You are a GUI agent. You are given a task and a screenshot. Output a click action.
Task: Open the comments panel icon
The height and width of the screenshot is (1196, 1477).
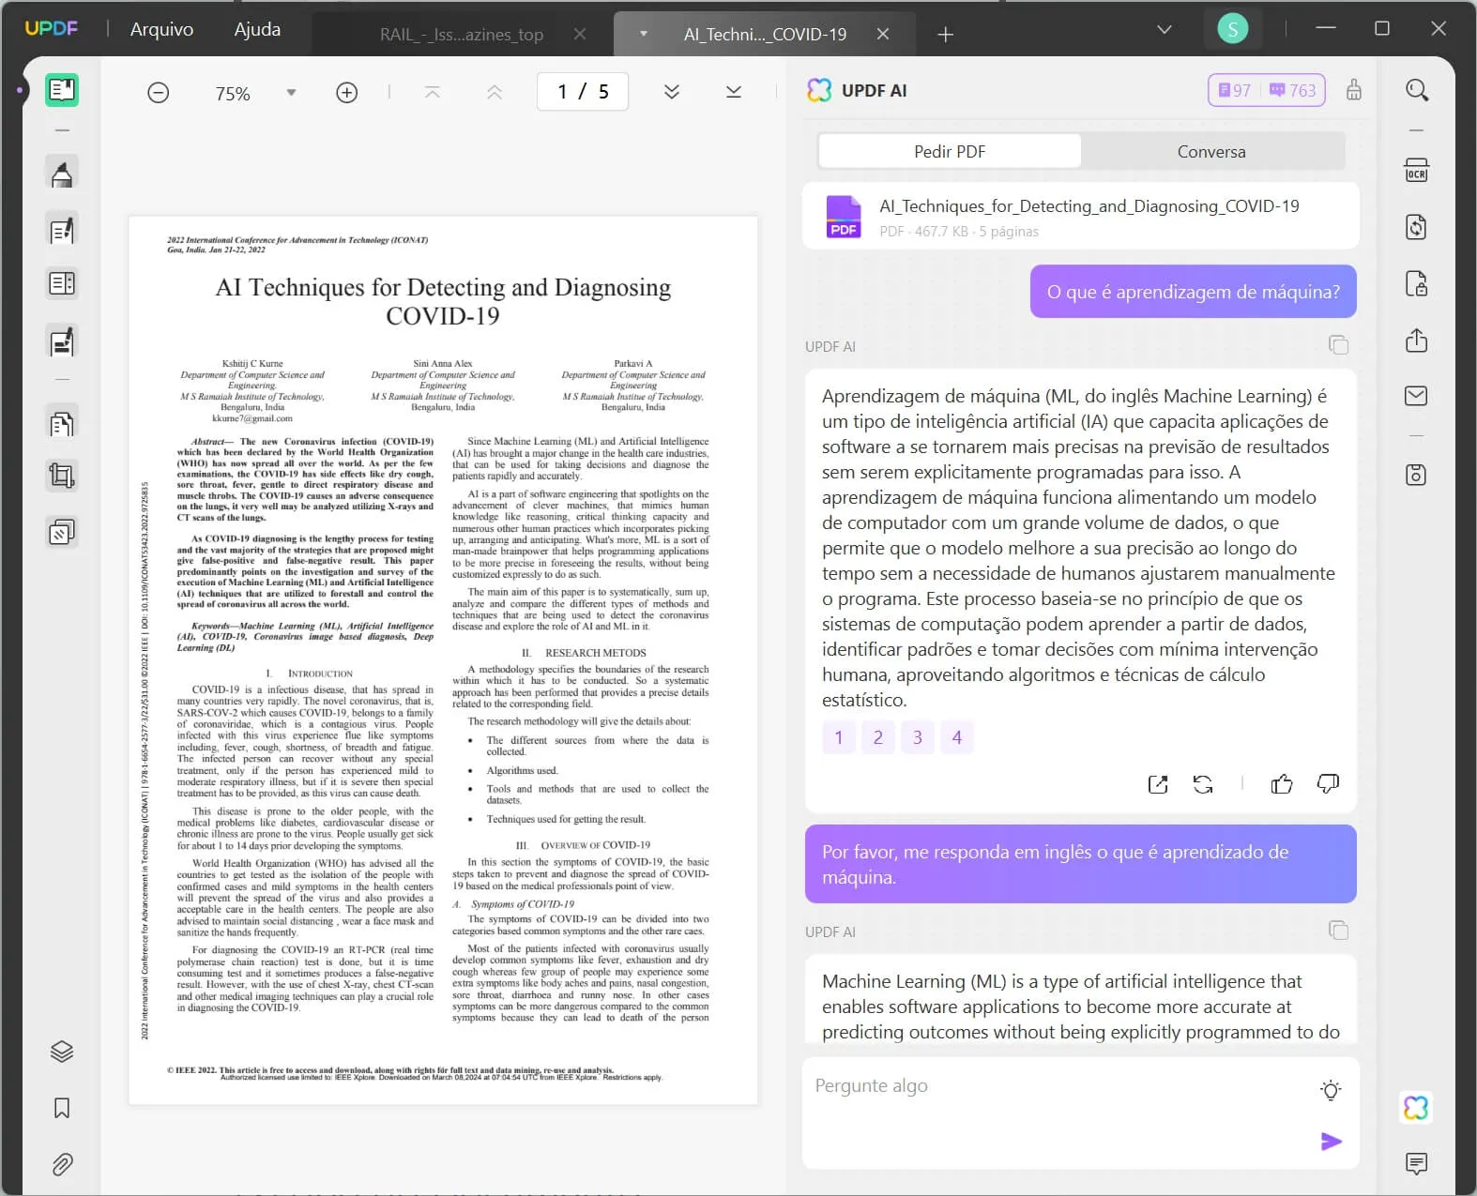click(x=1417, y=1164)
